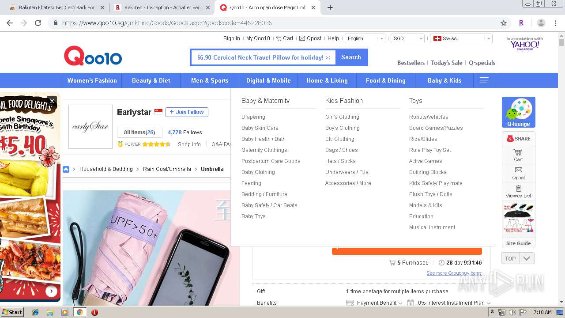The height and width of the screenshot is (318, 565).
Task: Open the Men & Sports menu
Action: coord(210,80)
